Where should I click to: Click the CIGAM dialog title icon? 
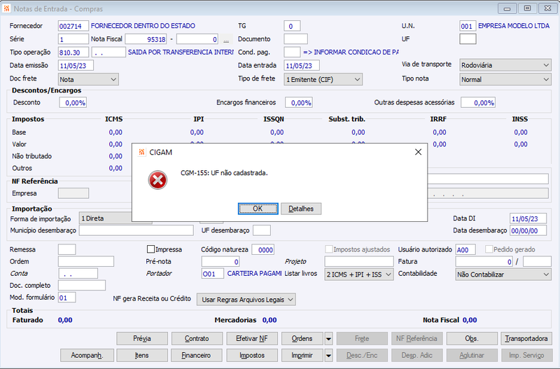(x=142, y=152)
